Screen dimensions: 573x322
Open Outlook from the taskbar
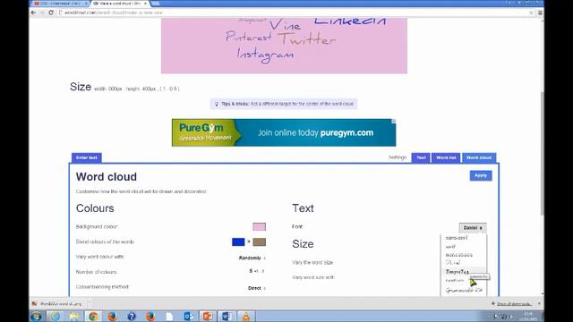[x=189, y=316]
